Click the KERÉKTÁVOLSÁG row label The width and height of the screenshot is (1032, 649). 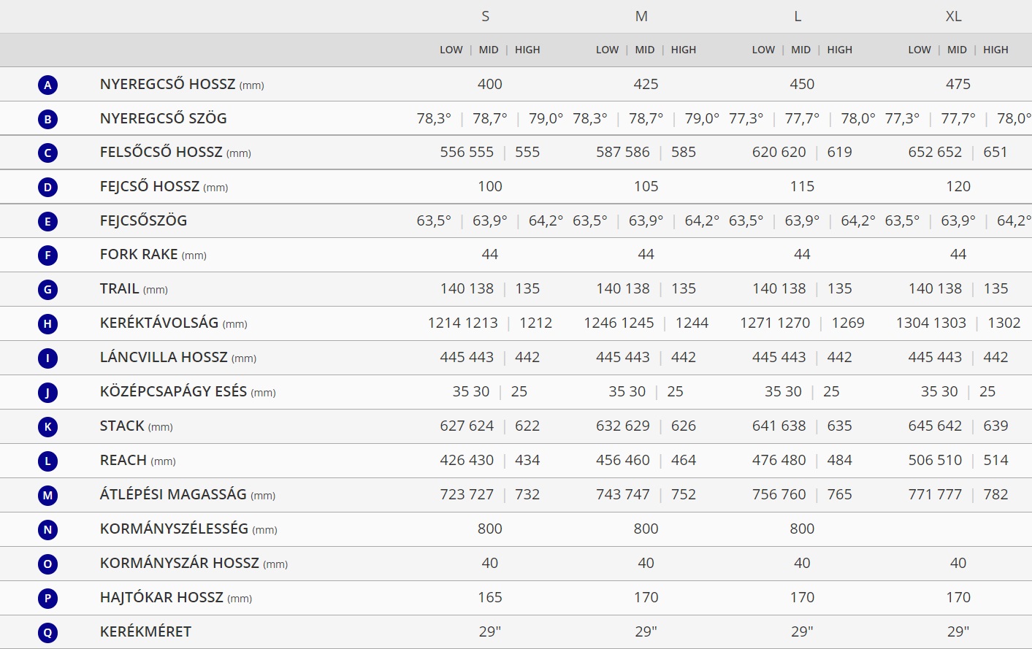(x=174, y=323)
